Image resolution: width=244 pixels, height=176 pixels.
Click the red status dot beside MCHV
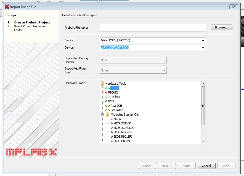(x=112, y=119)
